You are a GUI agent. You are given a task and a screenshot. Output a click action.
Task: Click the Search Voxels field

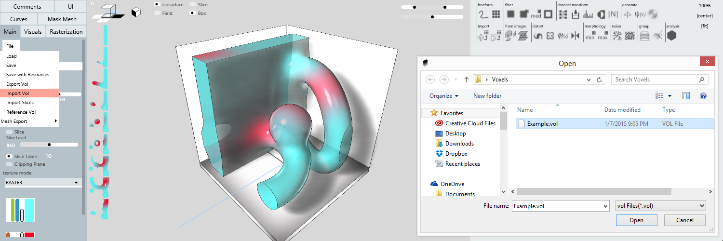pos(660,80)
